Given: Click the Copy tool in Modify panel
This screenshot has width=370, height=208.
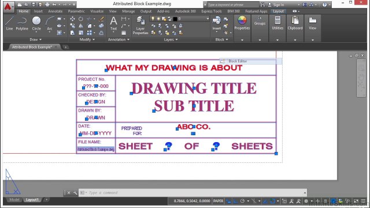Looking at the screenshot, I should [x=72, y=25].
